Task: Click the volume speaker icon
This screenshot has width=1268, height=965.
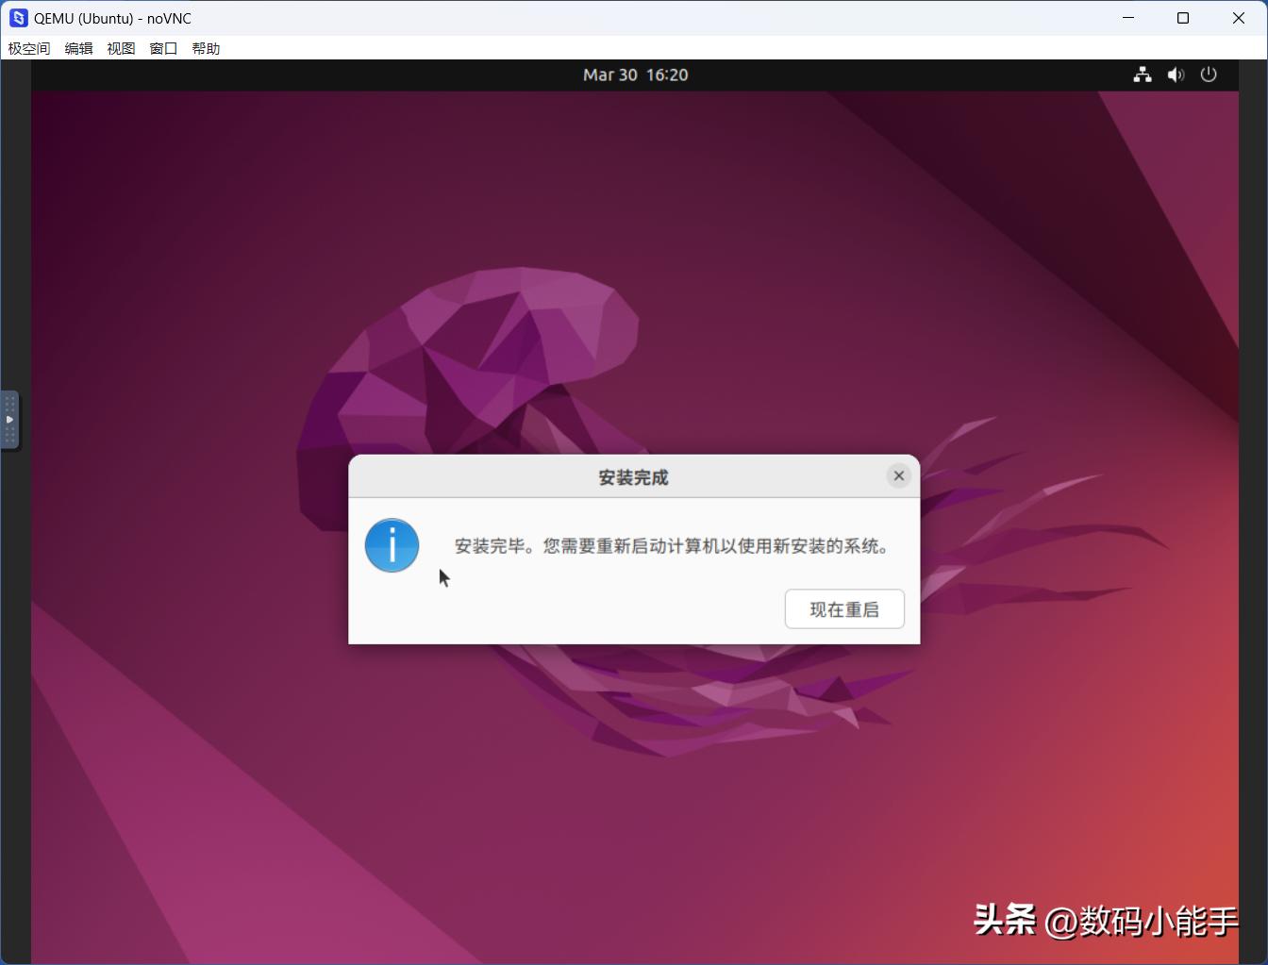Action: pos(1176,75)
